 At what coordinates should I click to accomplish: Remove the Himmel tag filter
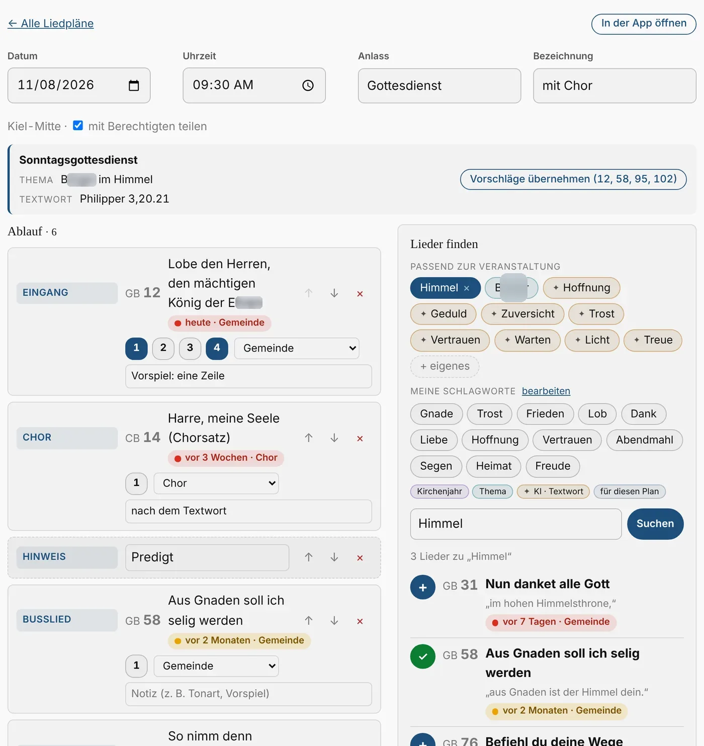(467, 288)
